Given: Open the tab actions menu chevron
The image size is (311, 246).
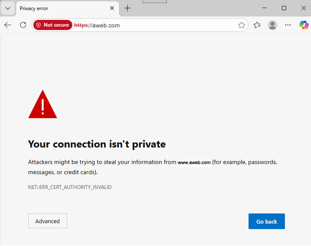Looking at the screenshot, I should click(x=8, y=8).
